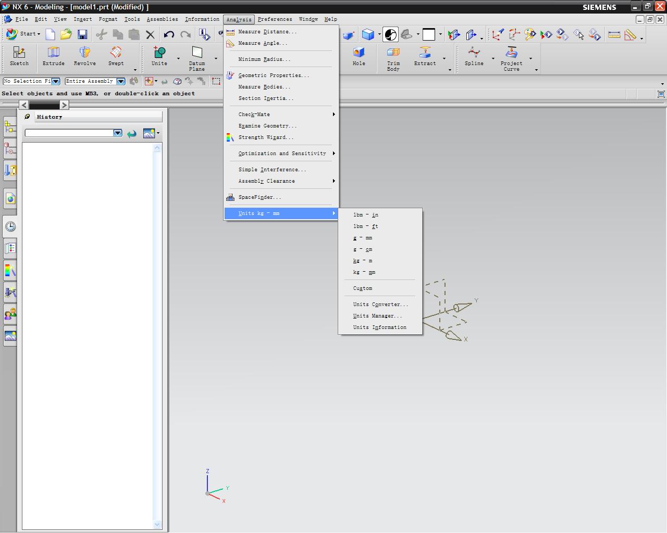
Task: Click the Unite boolean tool
Action: tap(159, 56)
